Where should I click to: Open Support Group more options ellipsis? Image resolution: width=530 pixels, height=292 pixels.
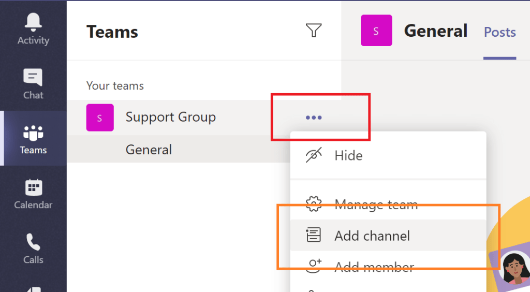coord(314,118)
